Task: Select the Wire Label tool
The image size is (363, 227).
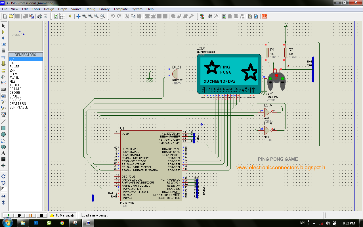Action: click(x=3, y=44)
